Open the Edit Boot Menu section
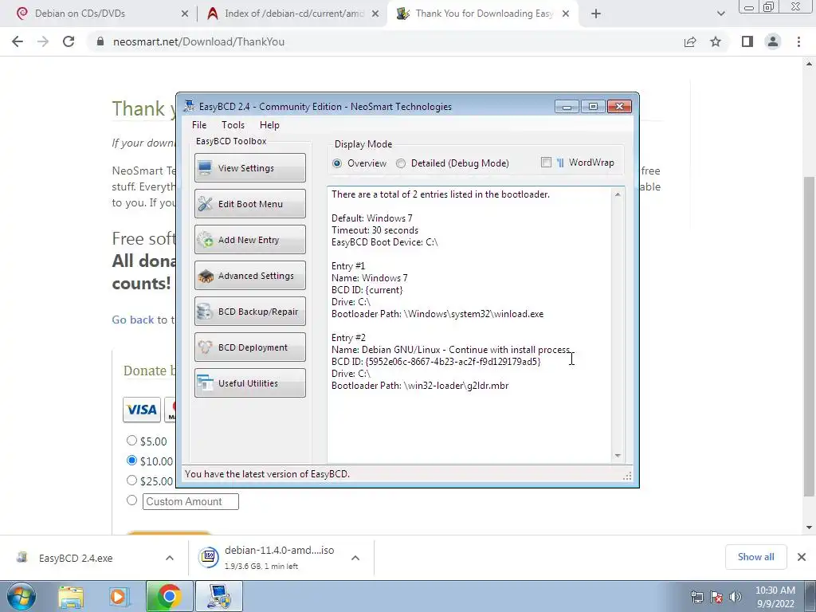 249,203
